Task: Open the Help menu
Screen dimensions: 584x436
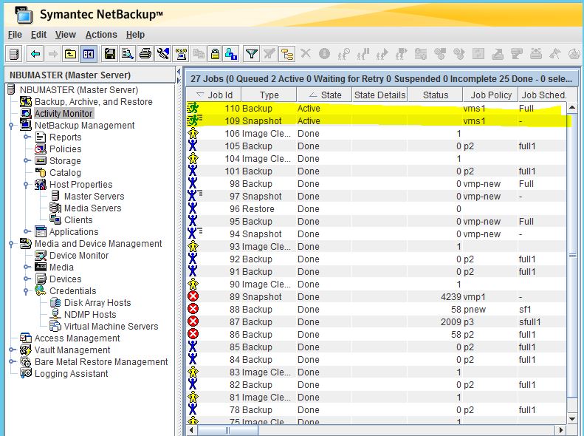Action: click(x=135, y=35)
